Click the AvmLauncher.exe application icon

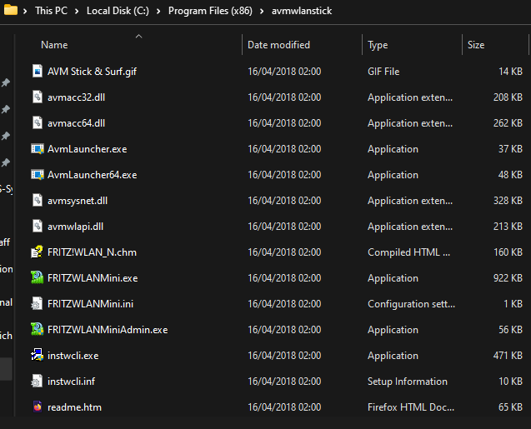pyautogui.click(x=38, y=149)
